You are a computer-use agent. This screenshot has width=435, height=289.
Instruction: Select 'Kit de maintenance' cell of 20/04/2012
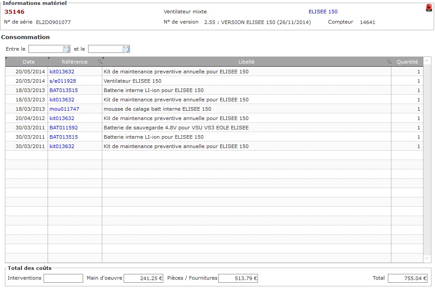(x=246, y=118)
